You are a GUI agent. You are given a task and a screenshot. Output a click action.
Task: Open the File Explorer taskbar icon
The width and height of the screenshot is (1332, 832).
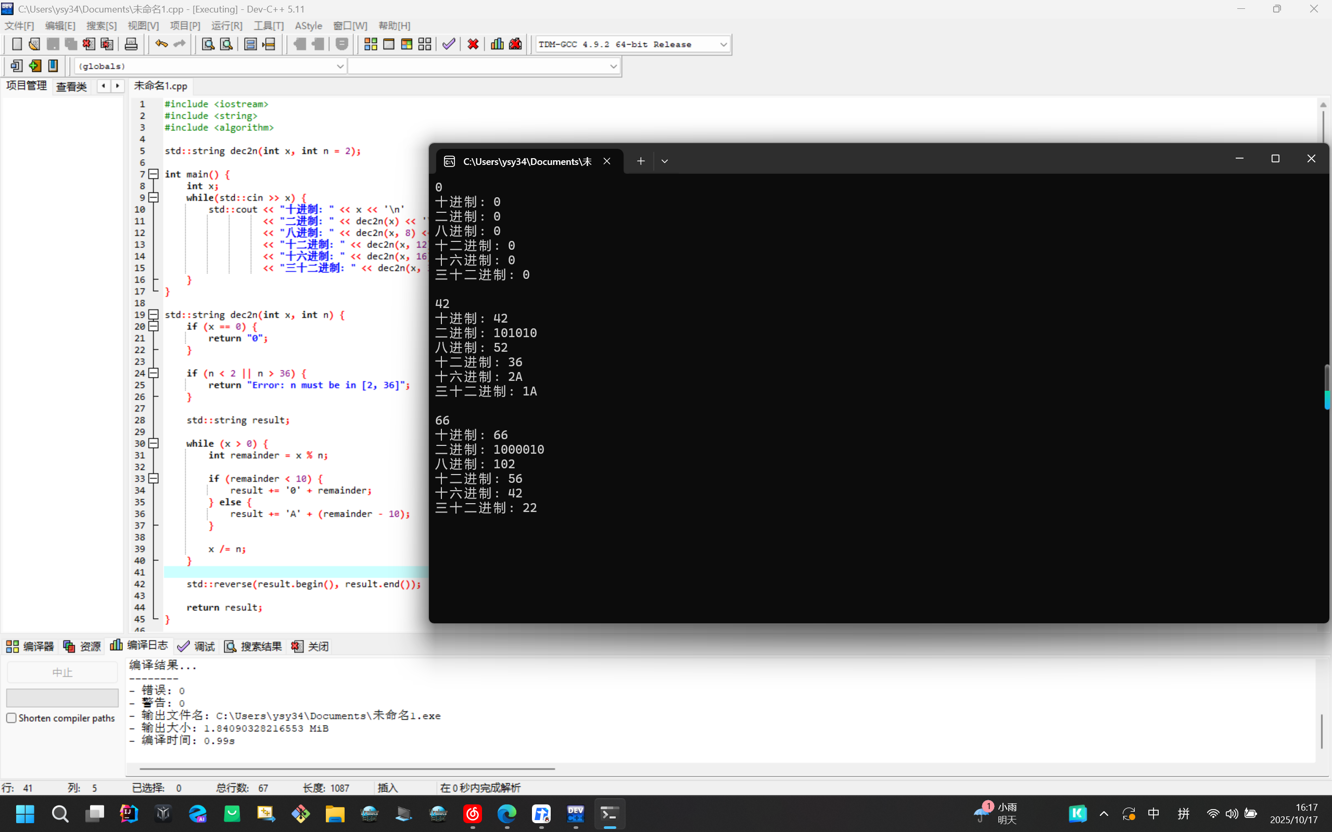[x=335, y=813]
